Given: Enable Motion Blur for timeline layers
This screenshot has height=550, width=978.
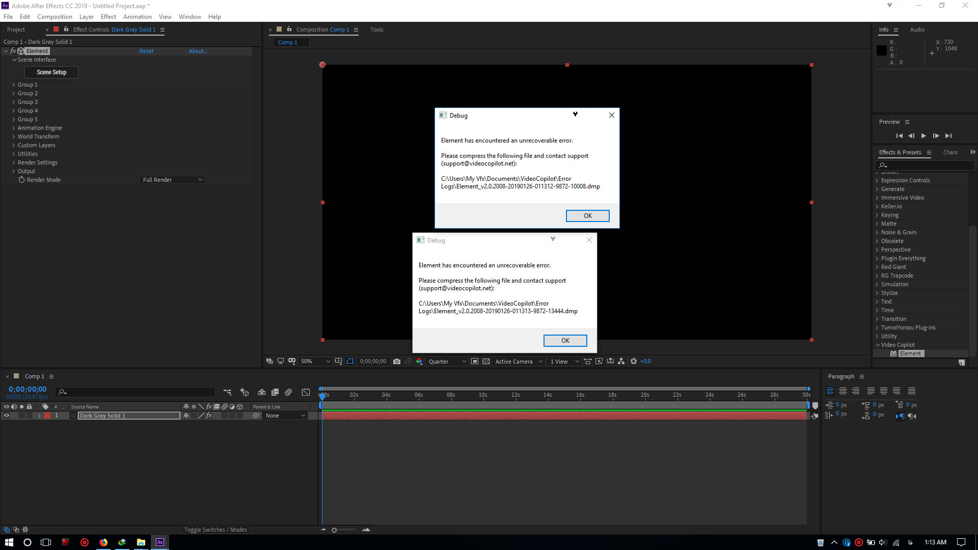Looking at the screenshot, I should [288, 392].
